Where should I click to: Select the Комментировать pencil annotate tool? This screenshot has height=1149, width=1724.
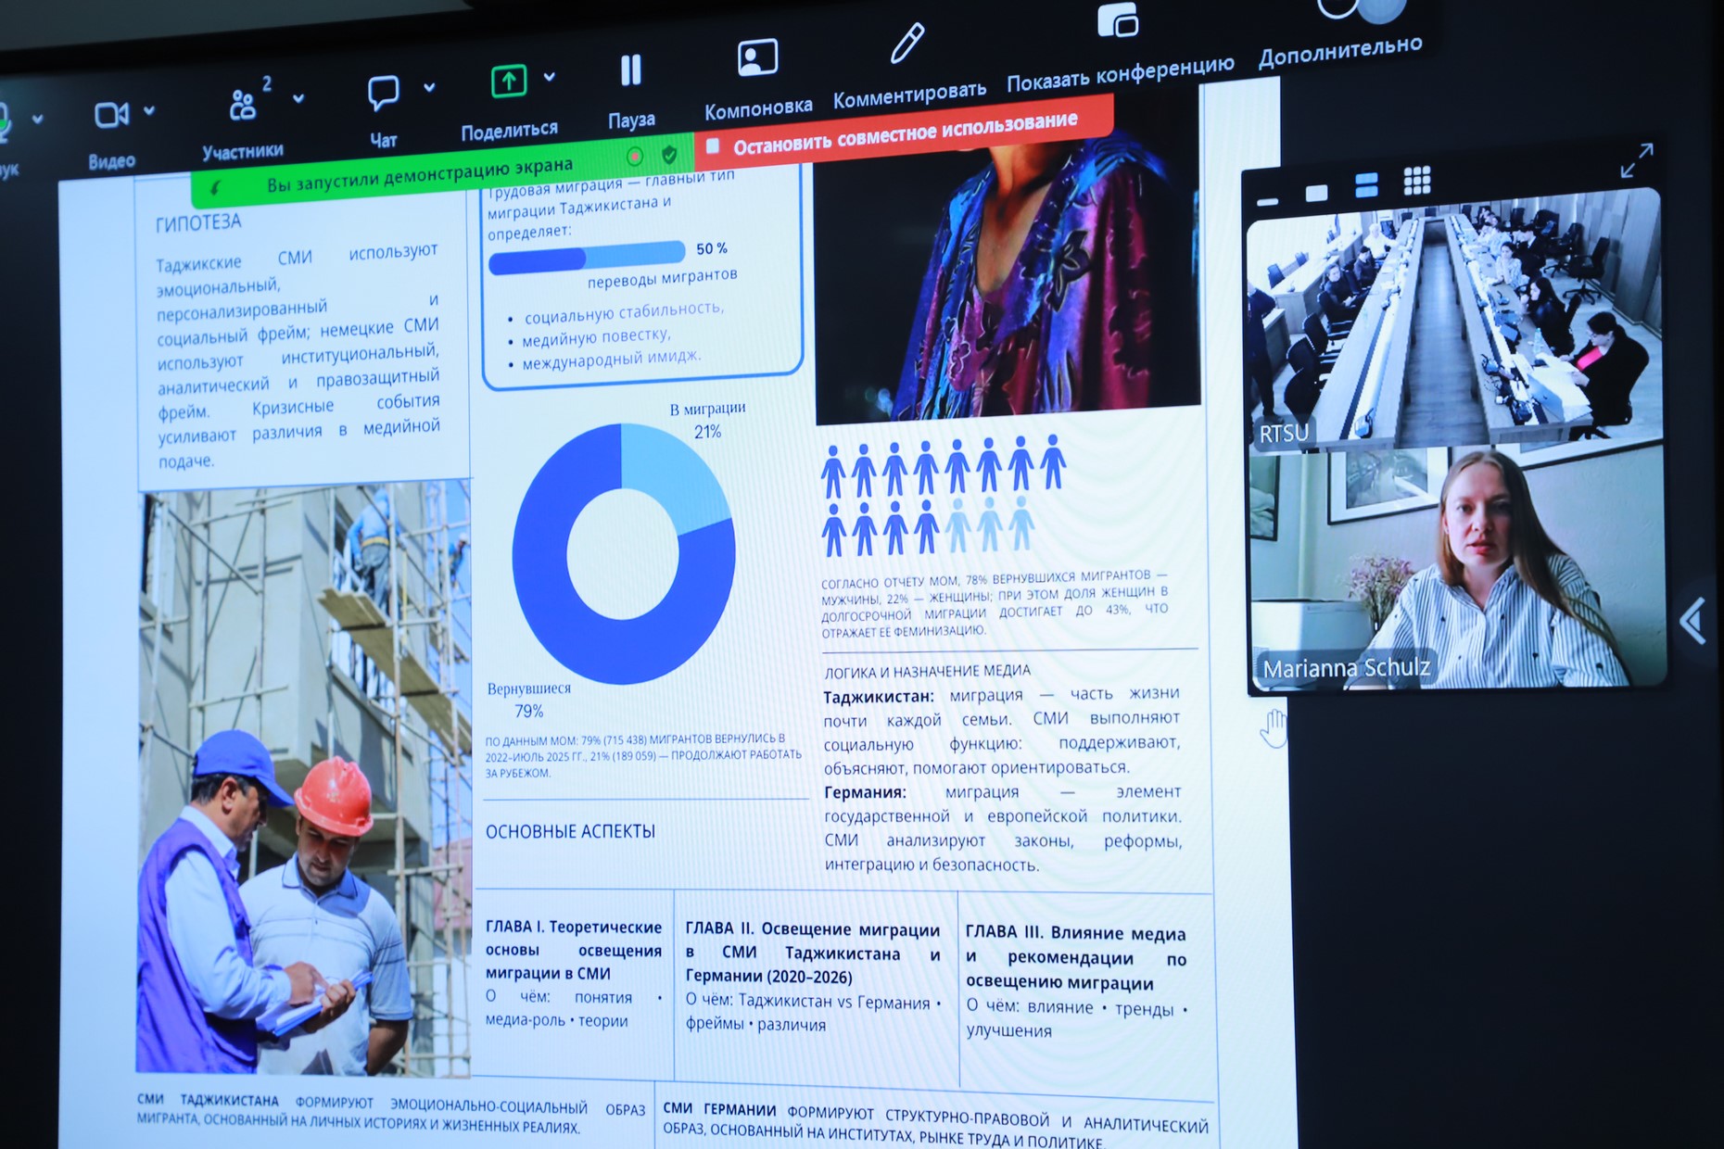click(x=906, y=44)
